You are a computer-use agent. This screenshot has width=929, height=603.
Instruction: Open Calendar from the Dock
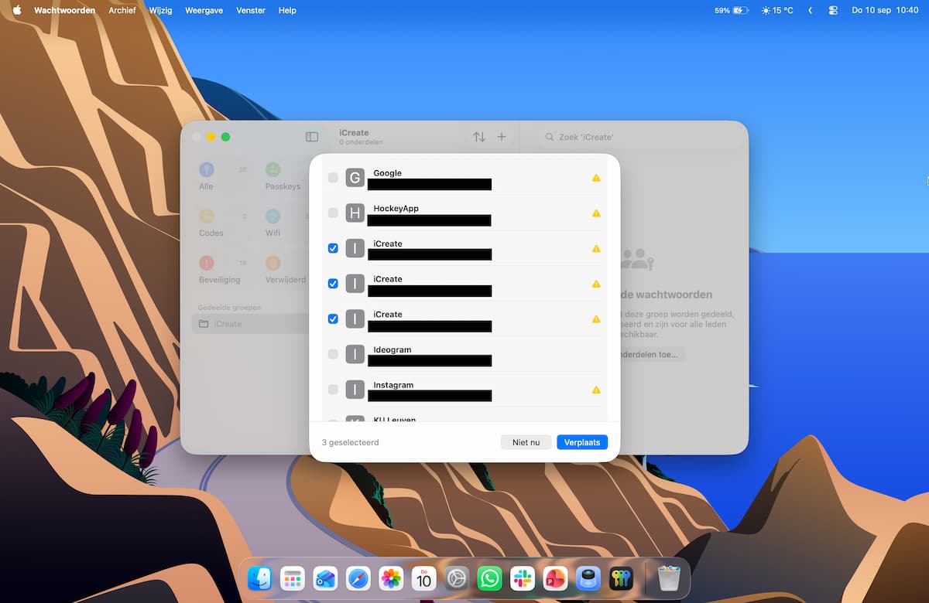coord(423,578)
